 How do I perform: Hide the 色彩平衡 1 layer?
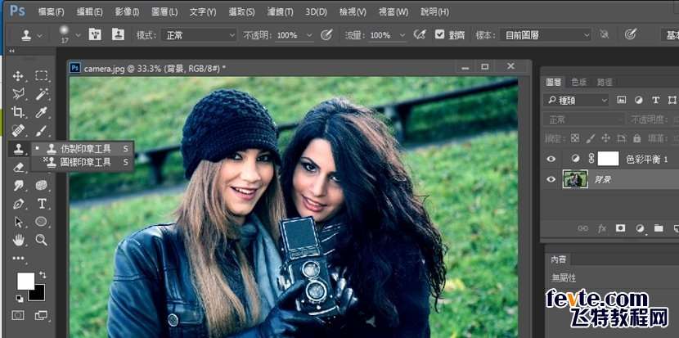pyautogui.click(x=551, y=159)
